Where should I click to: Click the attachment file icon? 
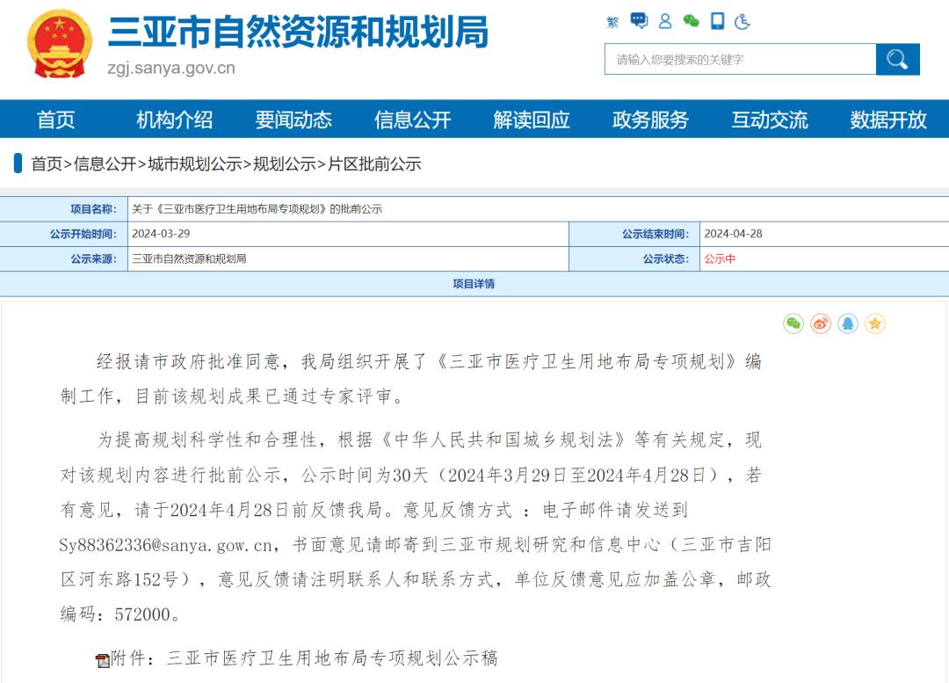(x=102, y=660)
